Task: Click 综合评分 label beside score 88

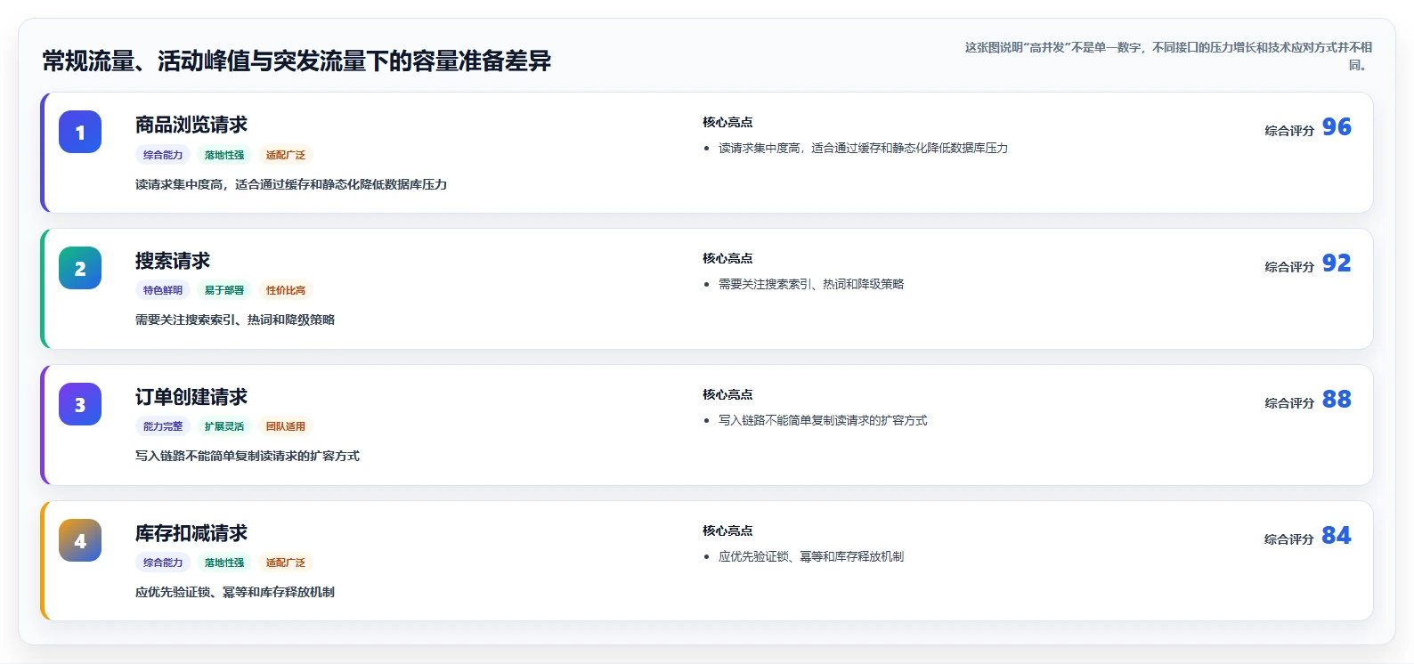Action: [x=1289, y=403]
